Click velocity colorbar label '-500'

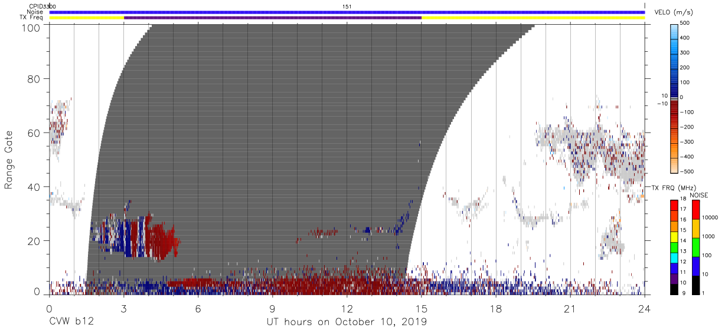click(x=687, y=171)
